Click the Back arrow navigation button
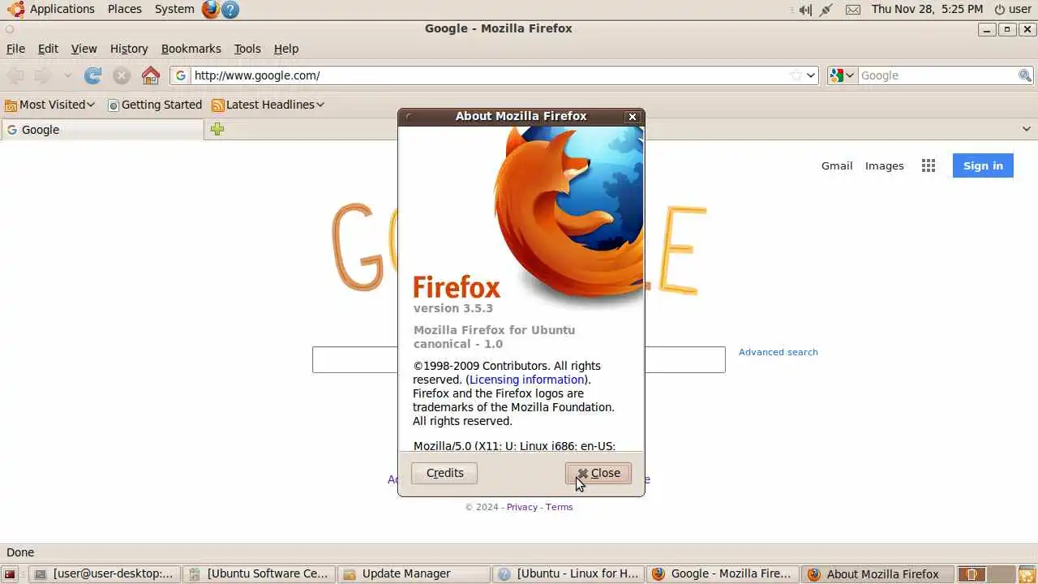The height and width of the screenshot is (584, 1038). pyautogui.click(x=15, y=75)
